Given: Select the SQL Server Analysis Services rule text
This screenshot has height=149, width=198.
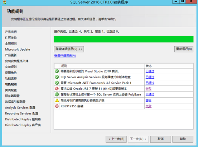Looking at the screenshot, I should click(96, 77).
